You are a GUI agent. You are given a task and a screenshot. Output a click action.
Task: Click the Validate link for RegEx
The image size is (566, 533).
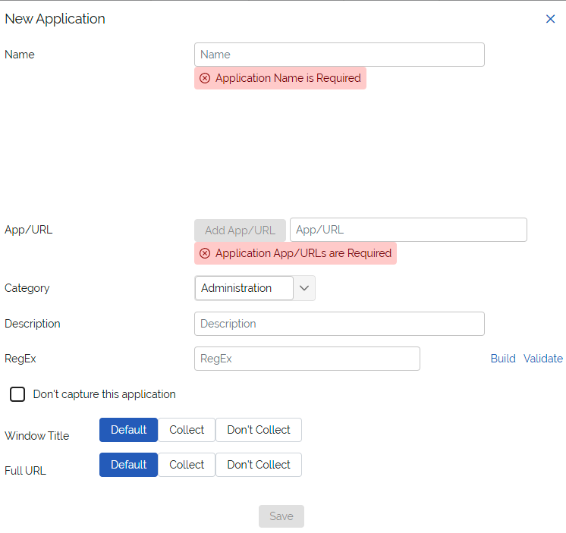coord(542,359)
